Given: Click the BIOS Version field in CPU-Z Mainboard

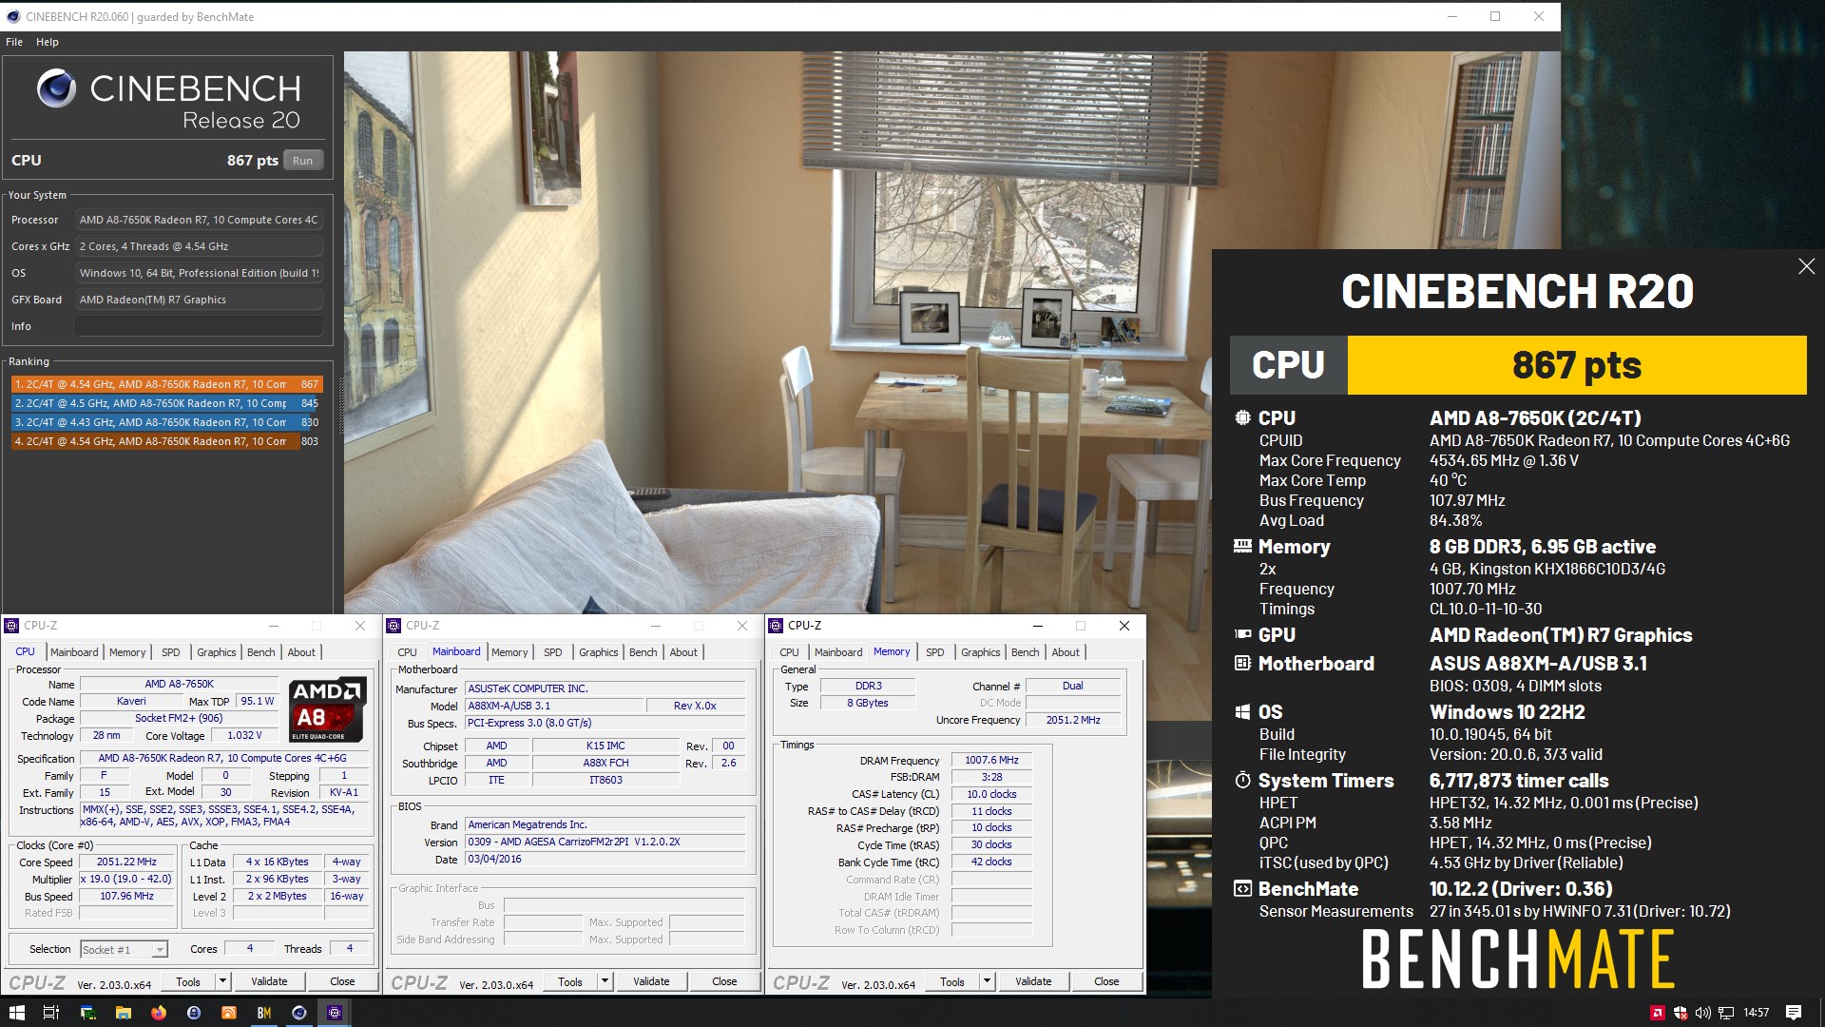Looking at the screenshot, I should (605, 843).
